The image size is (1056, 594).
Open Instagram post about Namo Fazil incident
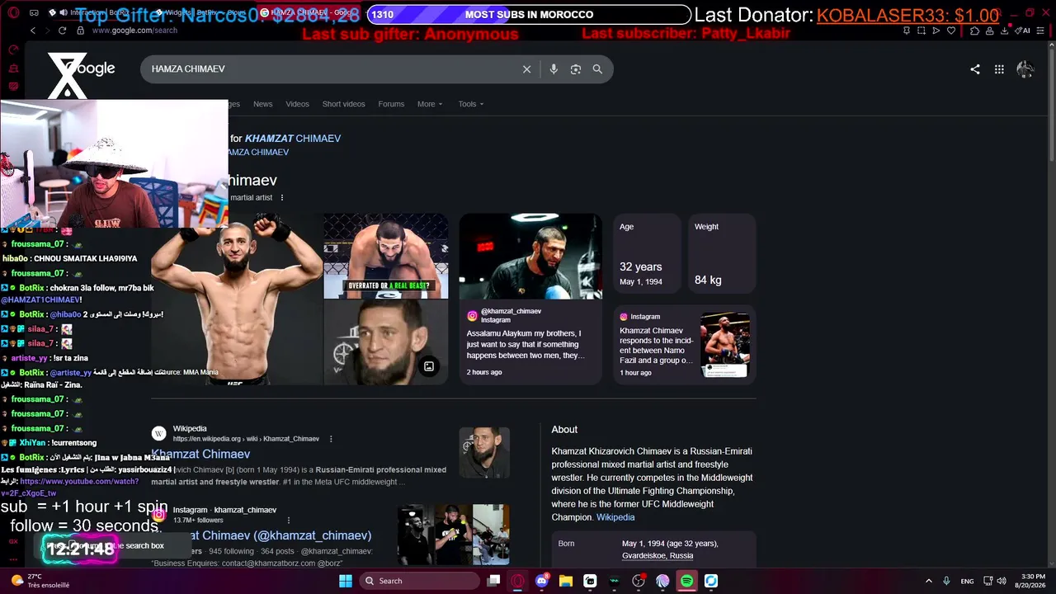click(684, 344)
